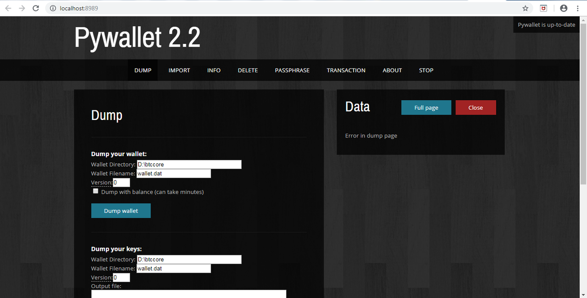587x298 pixels.
Task: Go to the DELETE tab
Action: click(248, 70)
